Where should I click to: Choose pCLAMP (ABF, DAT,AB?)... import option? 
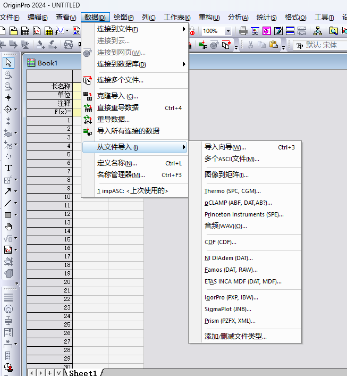point(245,203)
